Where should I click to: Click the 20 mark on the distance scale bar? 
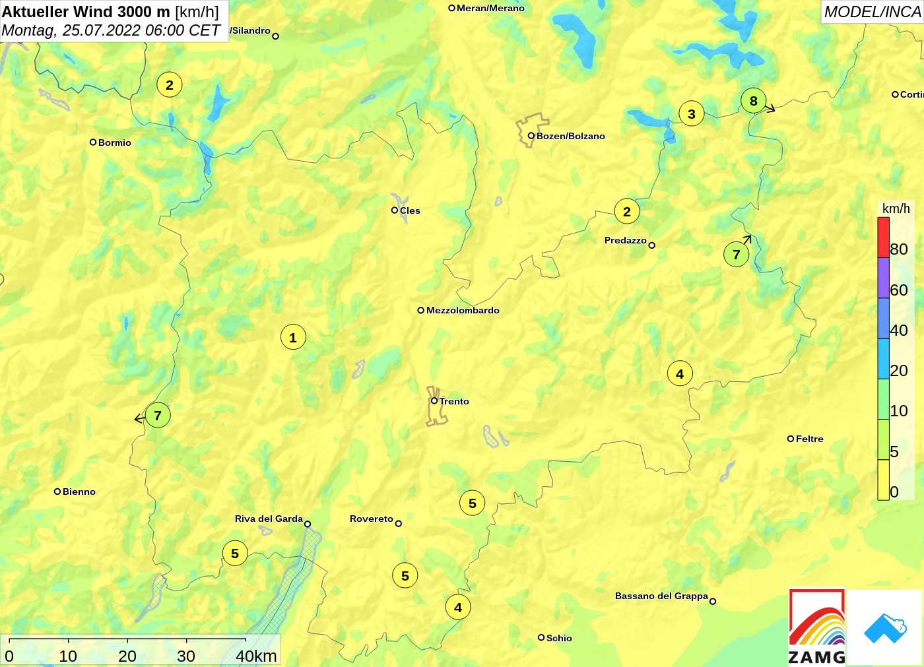pos(127,656)
